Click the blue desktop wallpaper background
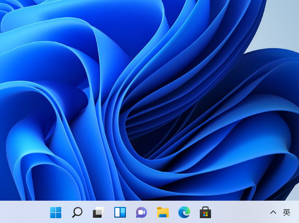The width and height of the screenshot is (299, 223). tap(146, 97)
